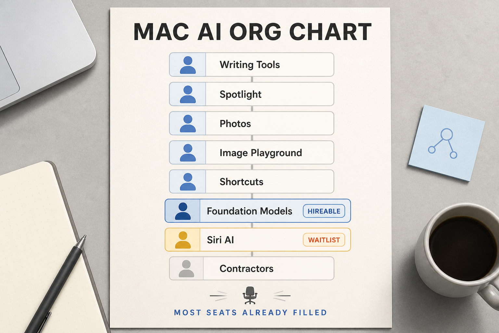Click the MAC AI ORG CHART title

point(252,32)
